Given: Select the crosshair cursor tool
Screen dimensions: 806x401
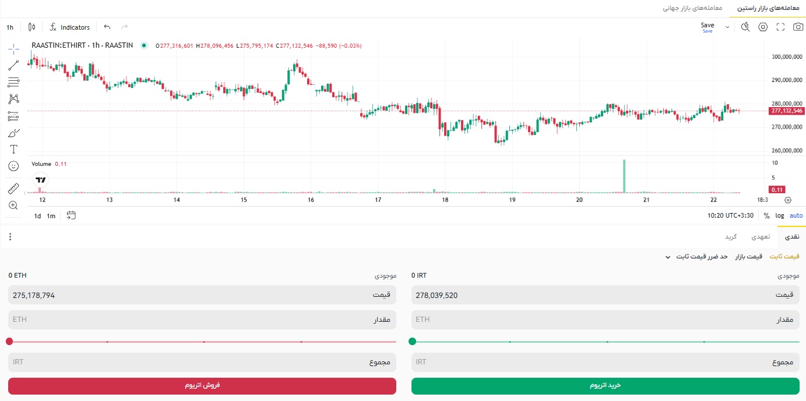Looking at the screenshot, I should [x=13, y=48].
